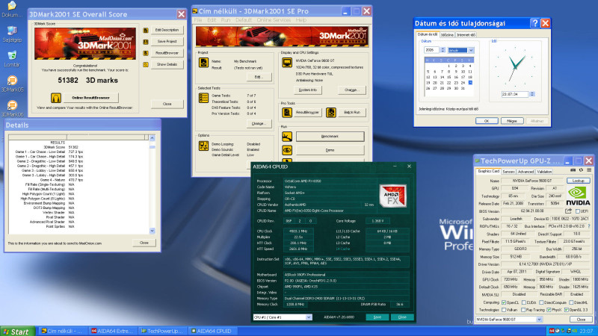Click the year spinner arrows in date dialog
598x336 pixels.
point(443,50)
